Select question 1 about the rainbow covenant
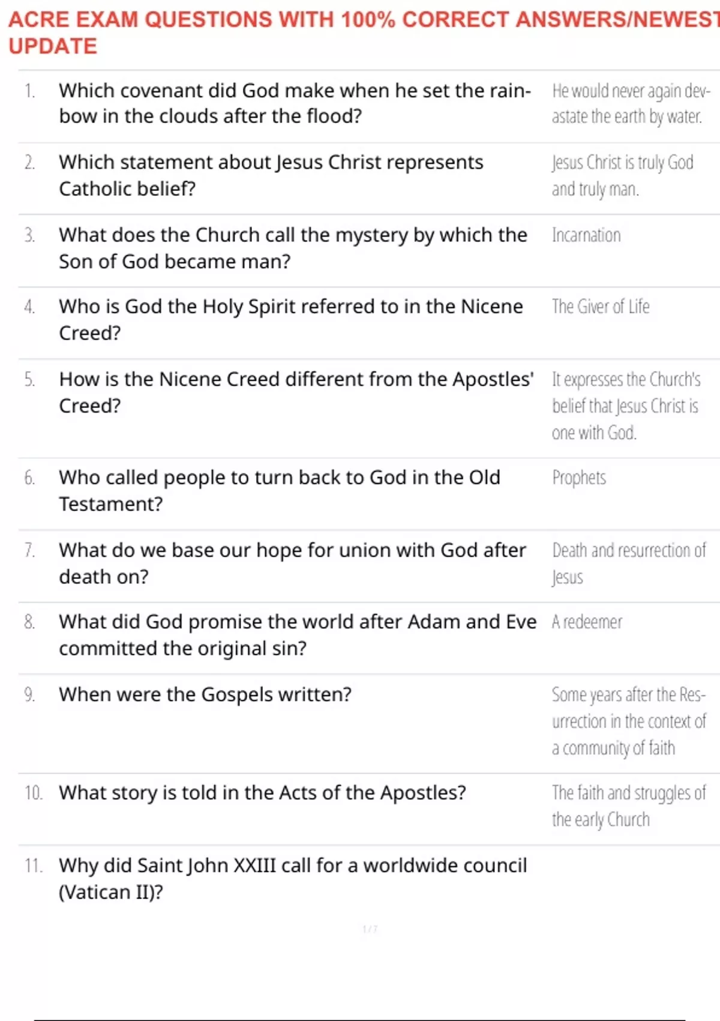 pos(295,103)
